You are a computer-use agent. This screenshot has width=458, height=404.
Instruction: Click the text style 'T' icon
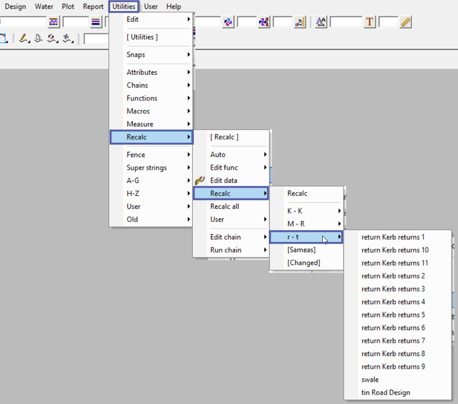370,22
